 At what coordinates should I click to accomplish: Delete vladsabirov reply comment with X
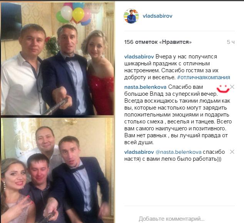pos(232,152)
